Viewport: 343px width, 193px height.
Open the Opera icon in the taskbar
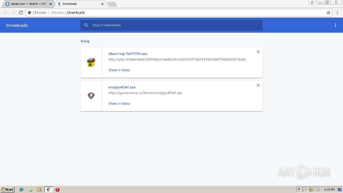[x=57, y=190]
